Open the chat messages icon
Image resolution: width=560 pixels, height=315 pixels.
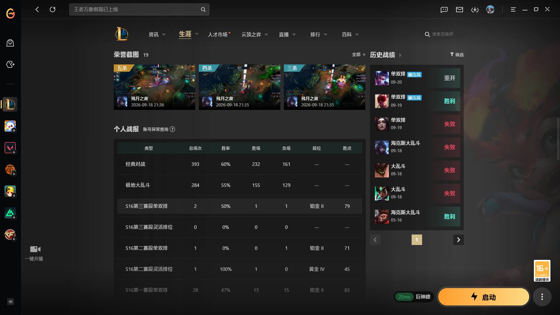click(x=444, y=9)
